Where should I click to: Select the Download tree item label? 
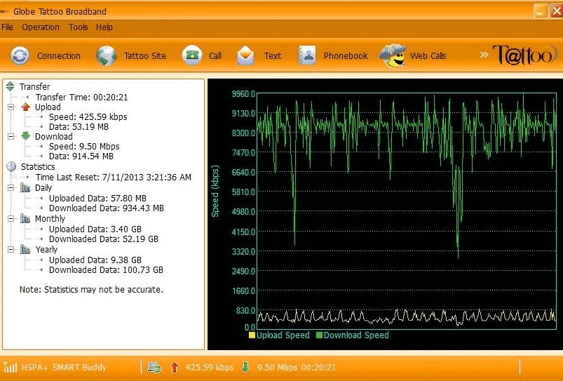click(53, 137)
